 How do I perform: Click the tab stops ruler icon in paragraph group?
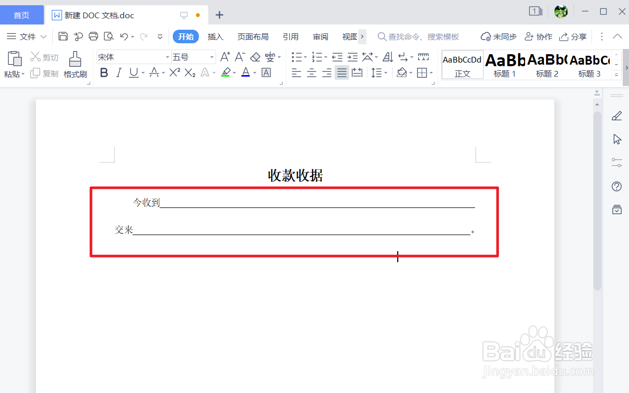coord(423,57)
